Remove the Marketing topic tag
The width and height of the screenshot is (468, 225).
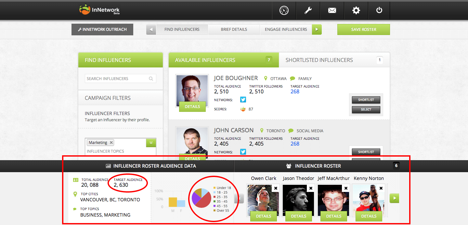[x=111, y=143]
